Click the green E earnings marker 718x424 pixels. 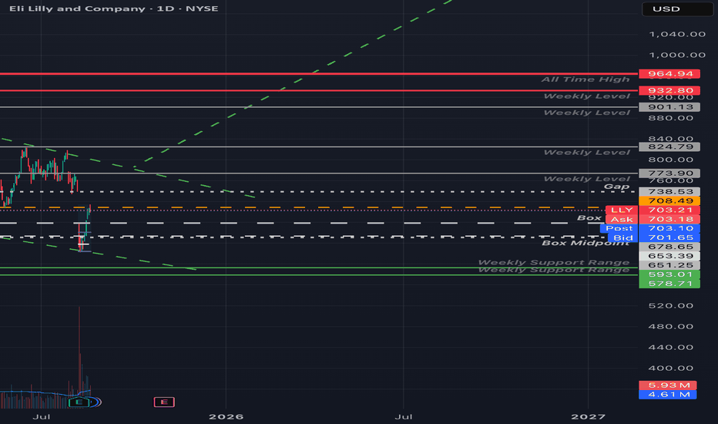(x=79, y=402)
